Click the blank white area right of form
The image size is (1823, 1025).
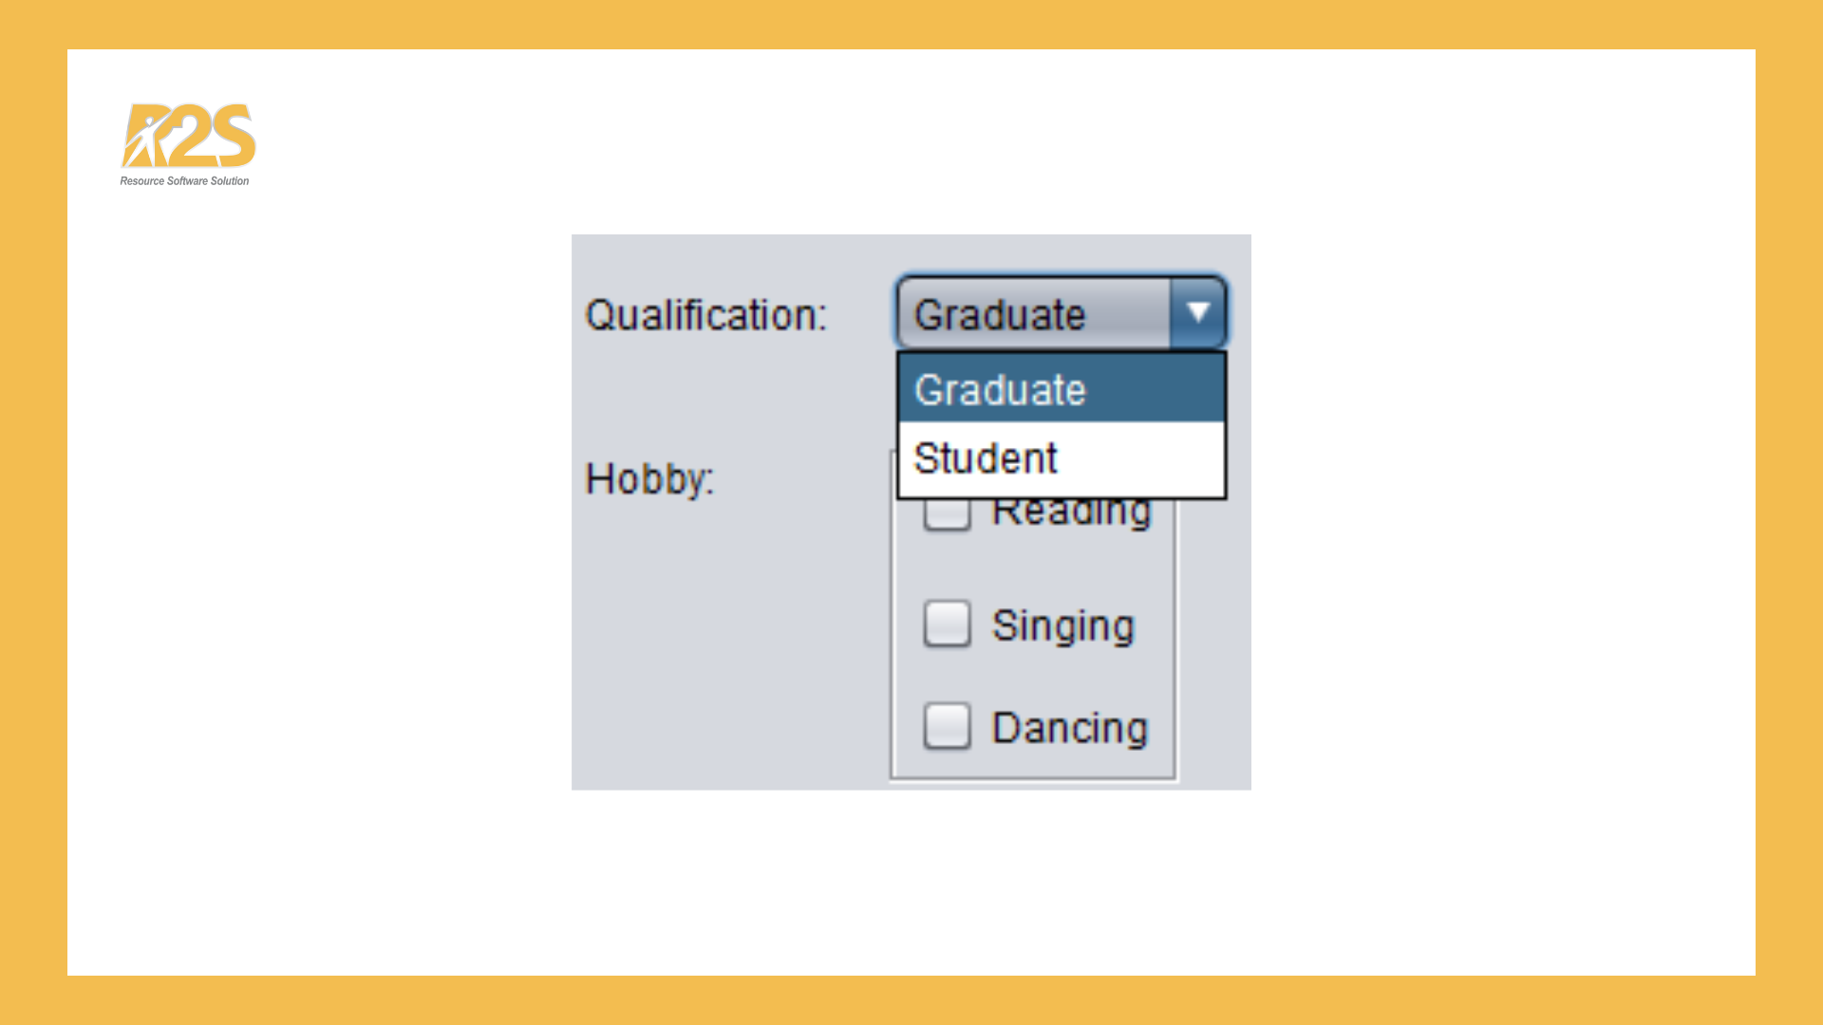pyautogui.click(x=1500, y=512)
